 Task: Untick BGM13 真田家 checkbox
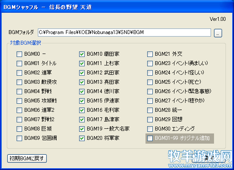(x=82, y=82)
